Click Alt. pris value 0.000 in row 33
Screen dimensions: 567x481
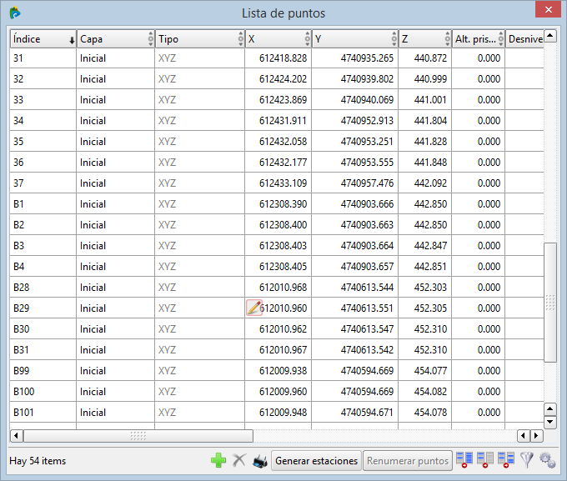(x=489, y=100)
